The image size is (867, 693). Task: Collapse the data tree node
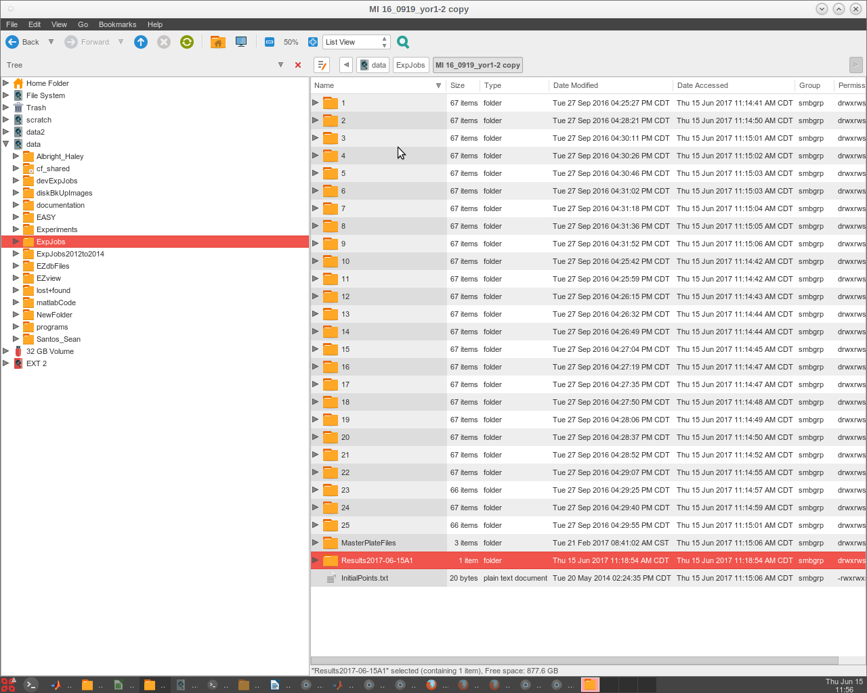tap(6, 144)
